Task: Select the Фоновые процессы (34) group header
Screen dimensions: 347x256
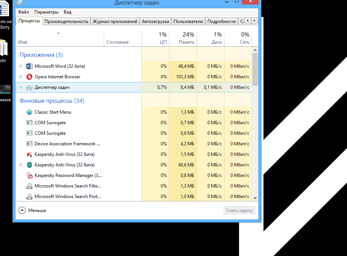Action: [x=52, y=101]
